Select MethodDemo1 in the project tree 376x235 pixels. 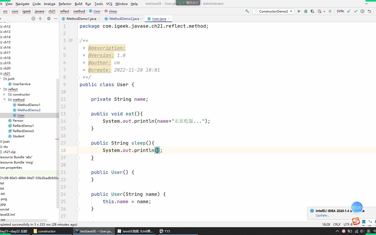[29, 105]
